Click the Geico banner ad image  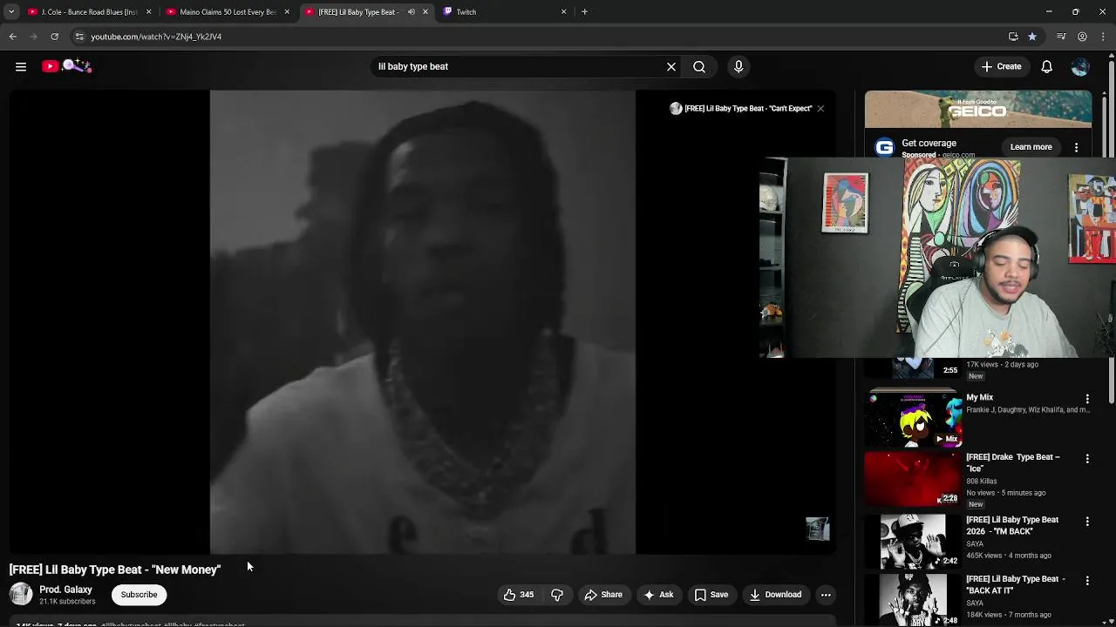(978, 110)
